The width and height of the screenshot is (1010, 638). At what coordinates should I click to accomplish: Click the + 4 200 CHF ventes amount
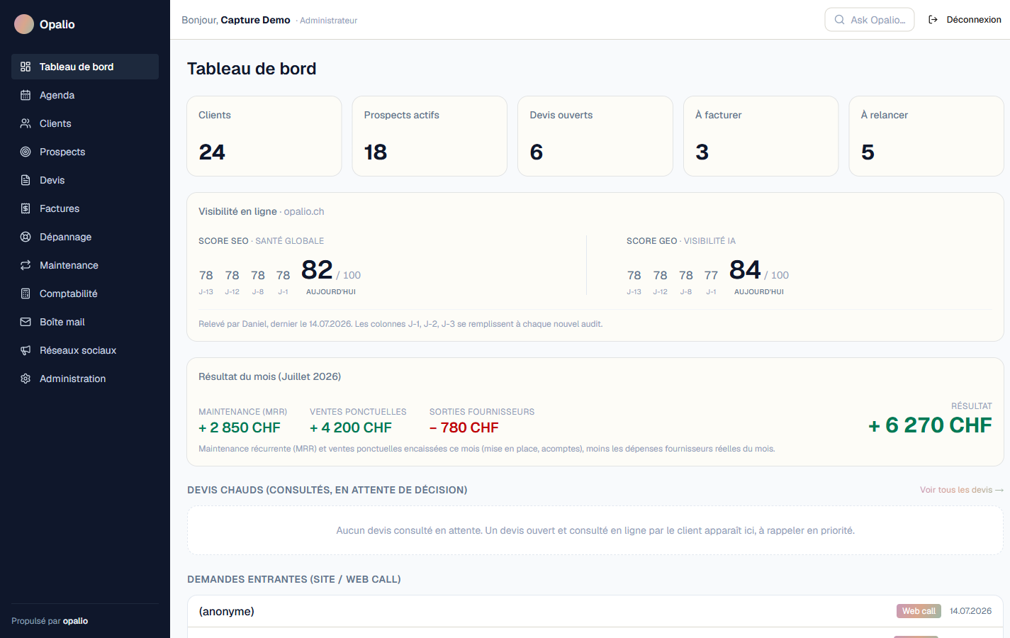(351, 427)
